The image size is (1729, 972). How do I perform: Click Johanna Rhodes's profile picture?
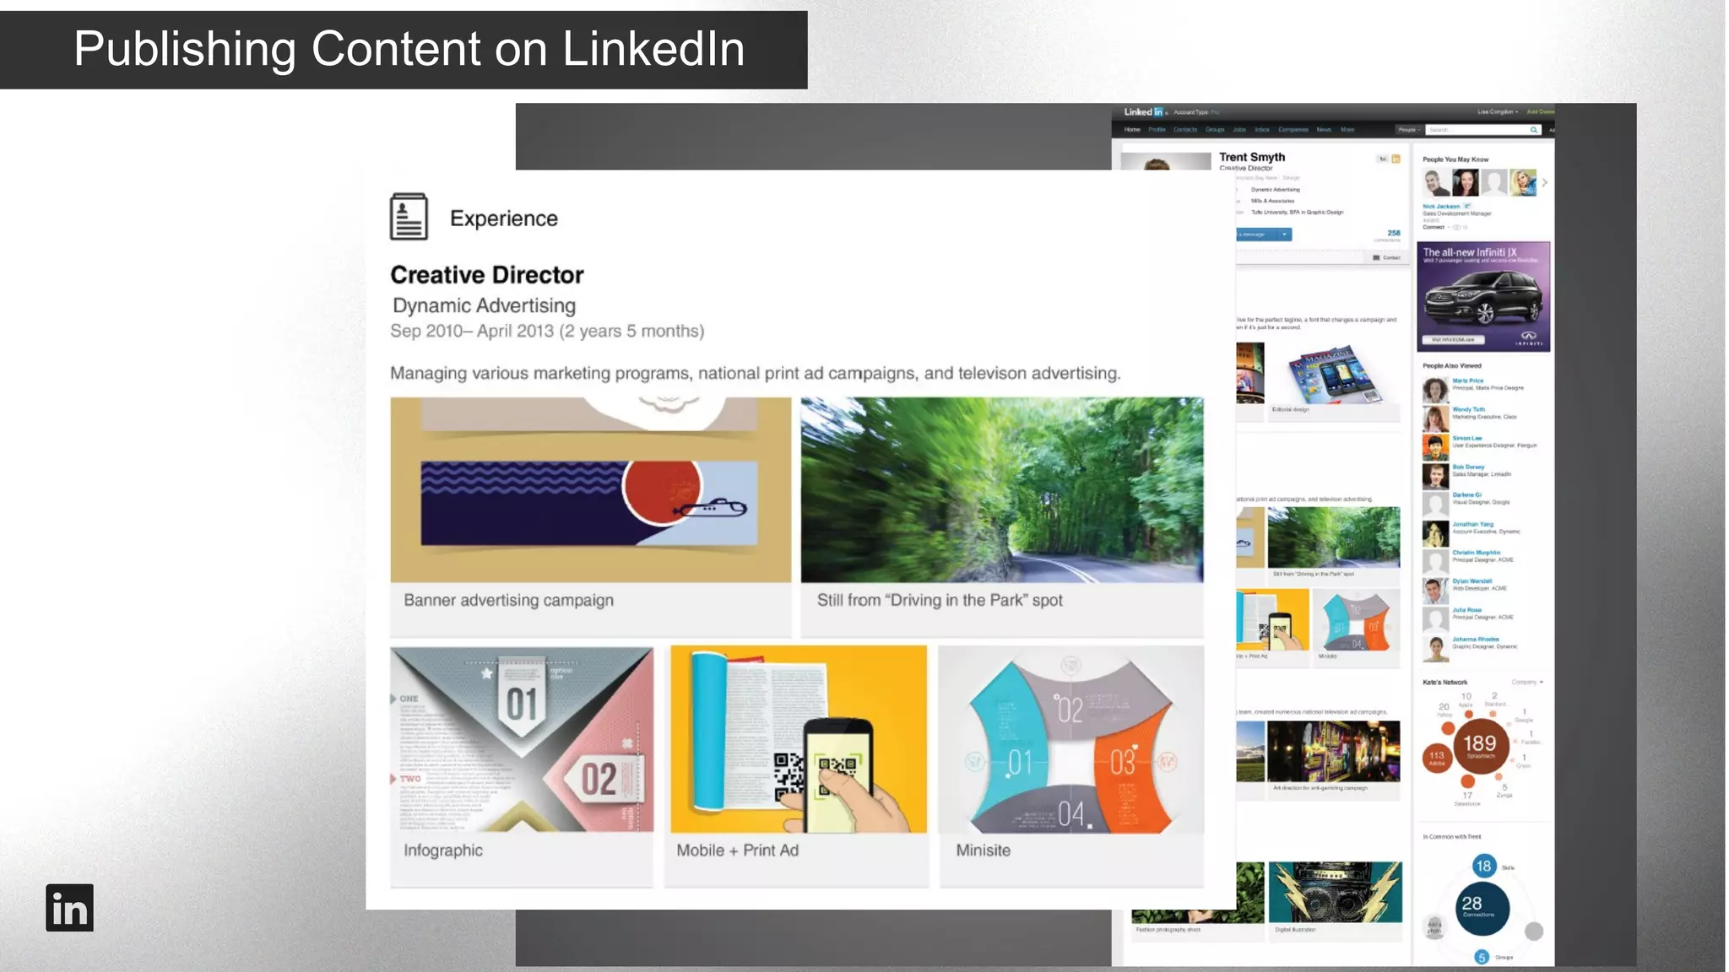1435,648
